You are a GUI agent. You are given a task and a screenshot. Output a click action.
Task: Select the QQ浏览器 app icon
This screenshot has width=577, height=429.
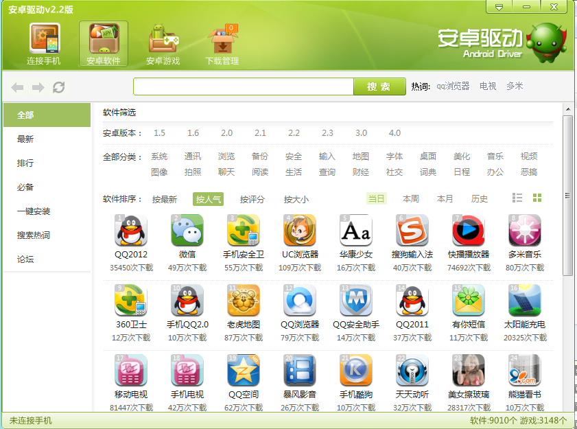coord(300,301)
